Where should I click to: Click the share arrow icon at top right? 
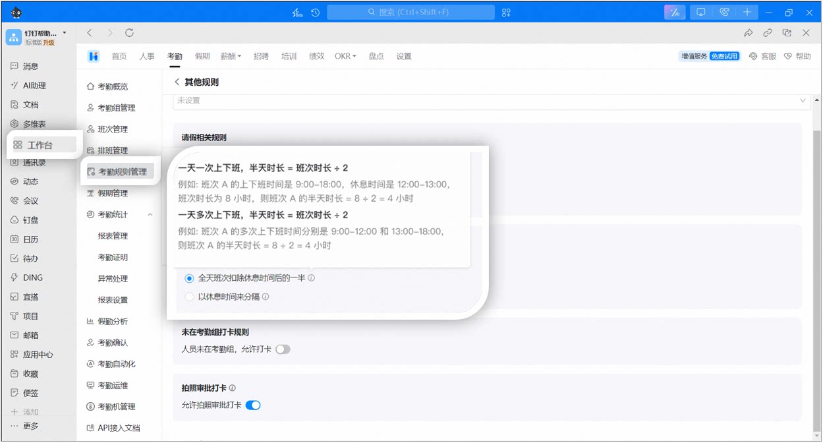tap(748, 32)
